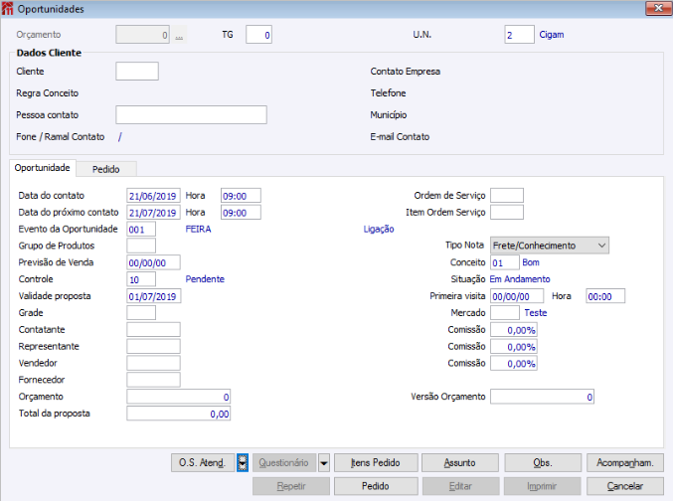
Task: Select the Oportunidade tab
Action: tap(42, 168)
